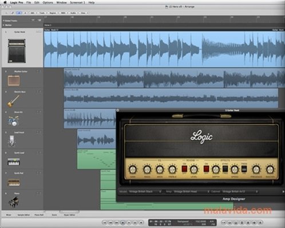Viewport: 285px width, 228px height.
Task: Click the Reverb Level knob
Action: click(x=194, y=169)
